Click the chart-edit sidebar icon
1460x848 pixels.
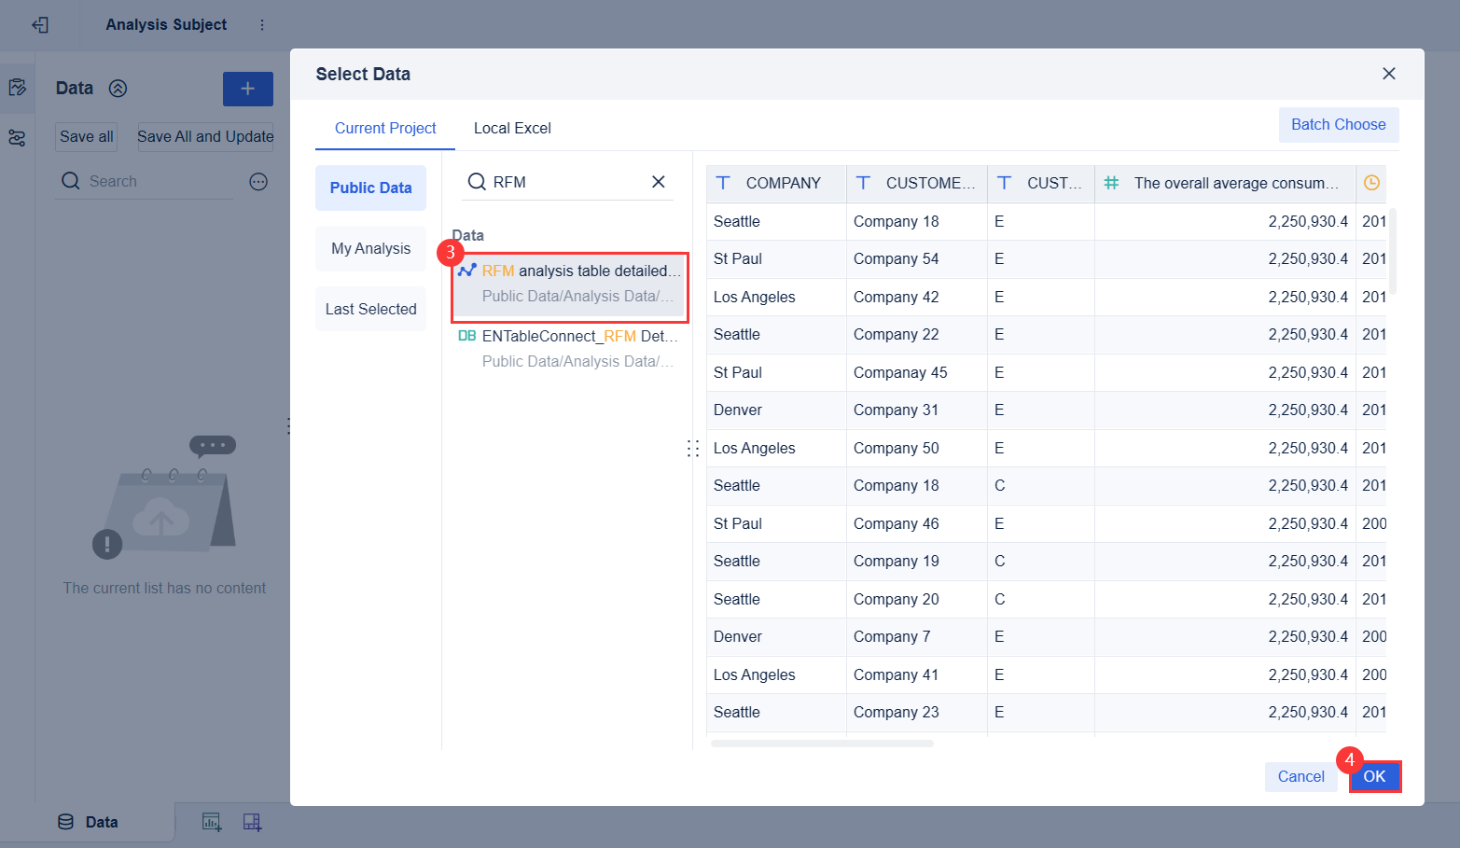point(17,88)
